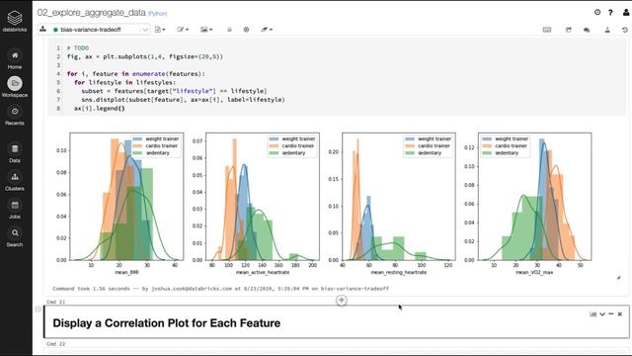
Task: Open Recents in the sidebar
Action: pos(15,116)
